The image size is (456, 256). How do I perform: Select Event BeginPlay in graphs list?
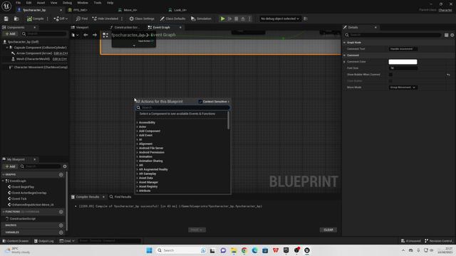[23, 187]
